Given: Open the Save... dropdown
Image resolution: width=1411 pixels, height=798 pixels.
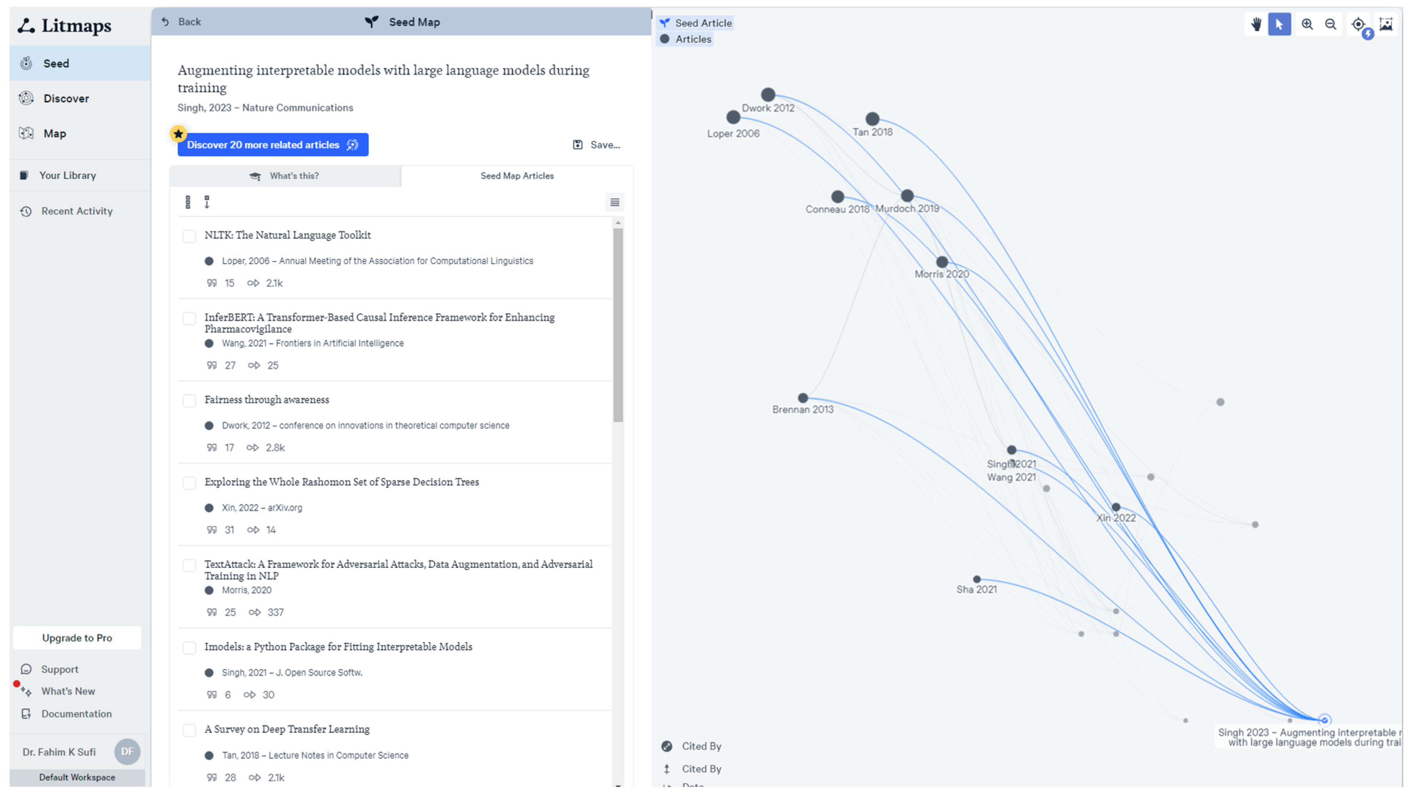Looking at the screenshot, I should coord(596,145).
